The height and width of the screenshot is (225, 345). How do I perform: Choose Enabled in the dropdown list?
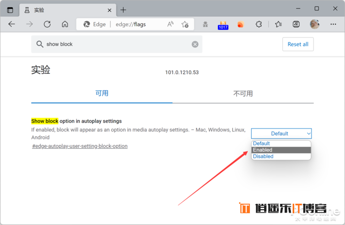(281, 150)
